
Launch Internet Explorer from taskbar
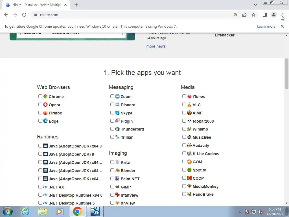(x=25, y=211)
